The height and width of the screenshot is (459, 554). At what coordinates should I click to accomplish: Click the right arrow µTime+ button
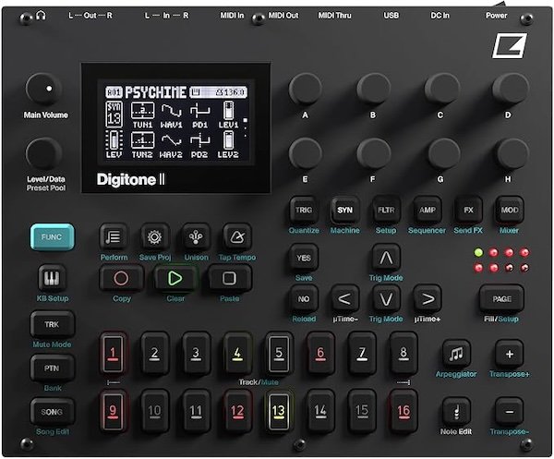click(428, 299)
